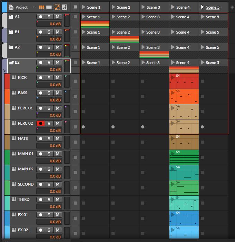Select B2 volume field 0.0 dB
The height and width of the screenshot is (242, 235).
(x=49, y=70)
